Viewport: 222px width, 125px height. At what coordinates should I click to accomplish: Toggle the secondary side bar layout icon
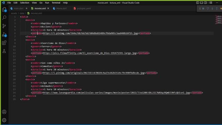coord(205,3)
